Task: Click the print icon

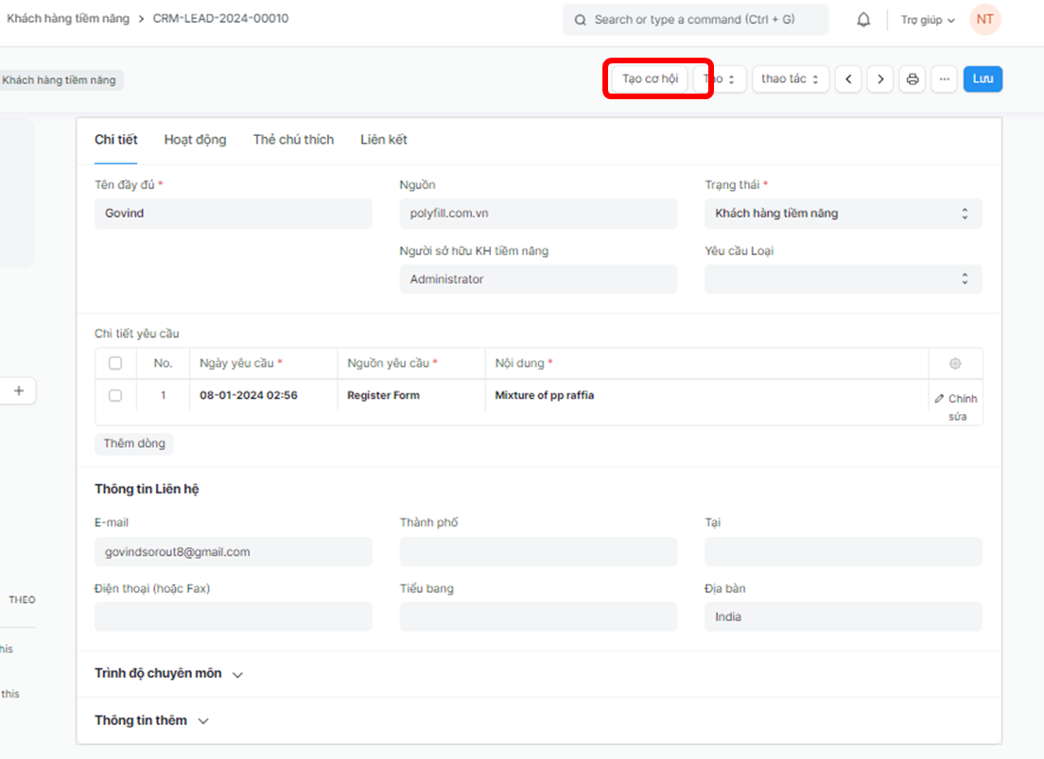Action: [913, 79]
